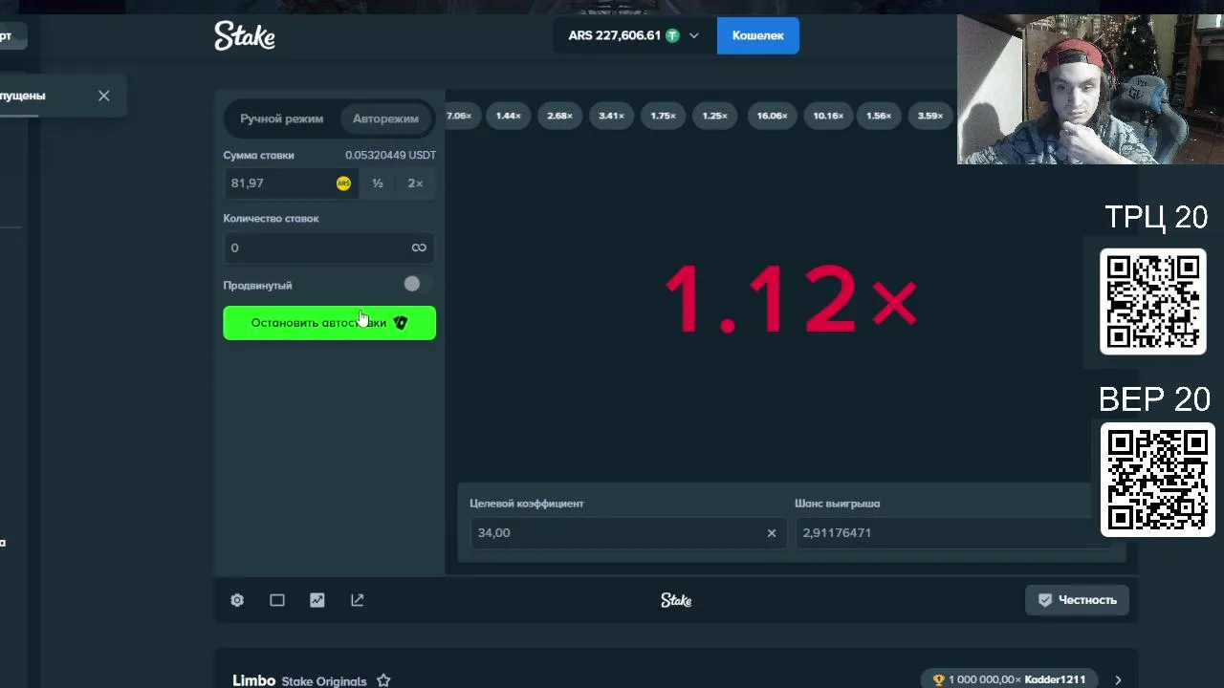Switch to Ручной режим tab
1224x688 pixels.
[282, 118]
